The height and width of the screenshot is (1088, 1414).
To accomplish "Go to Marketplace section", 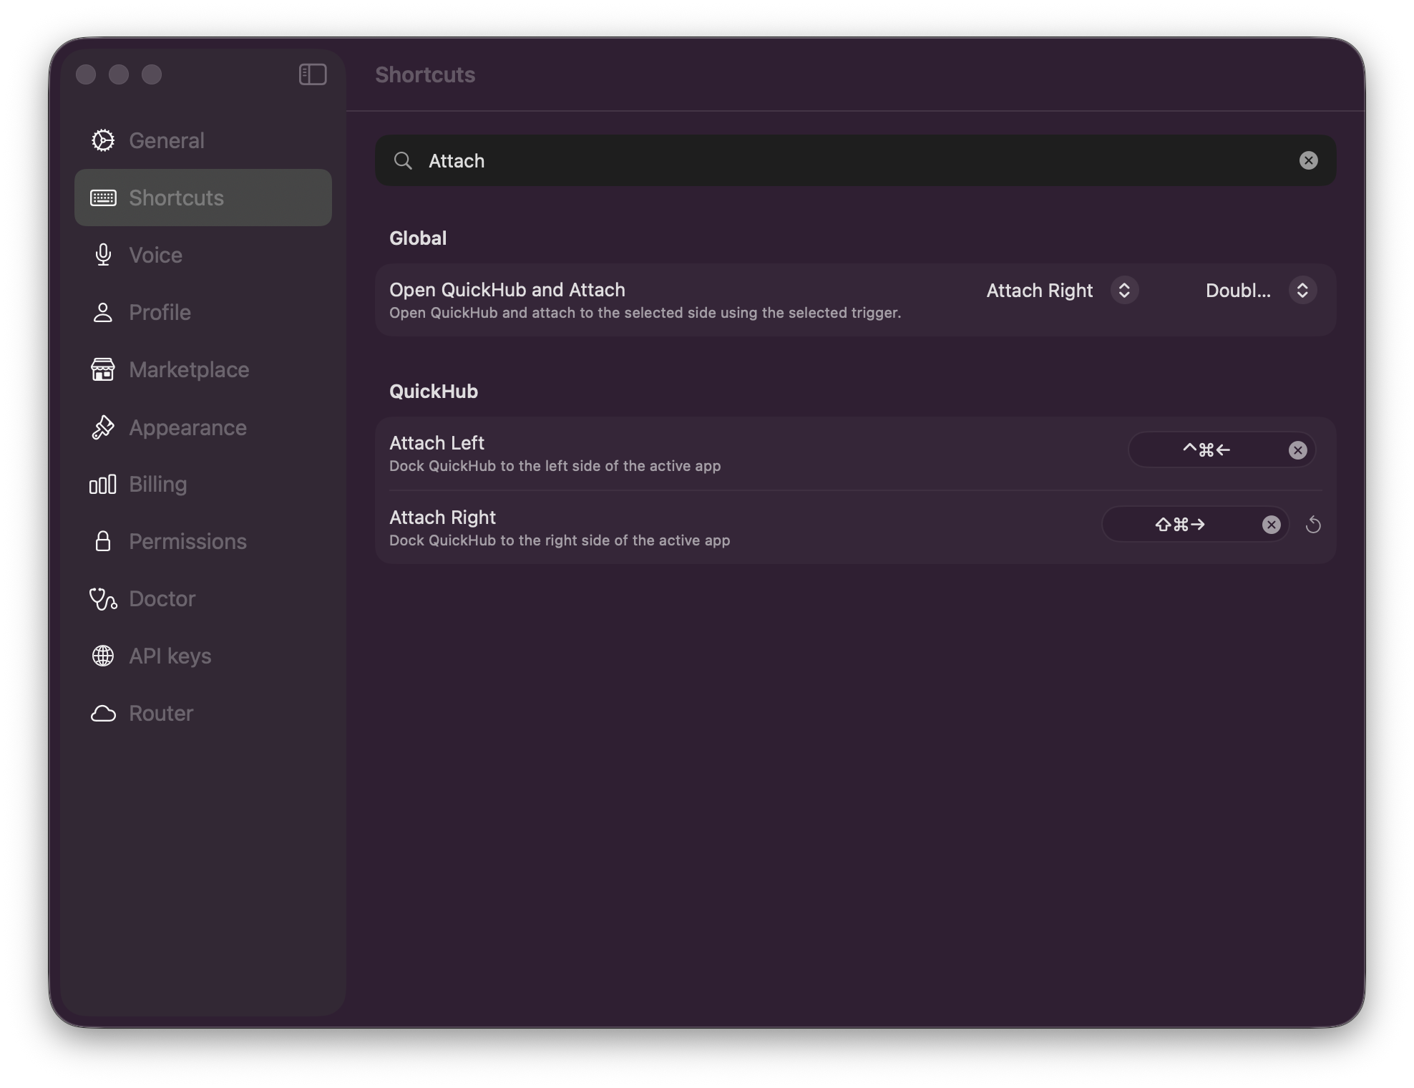I will pyautogui.click(x=203, y=369).
